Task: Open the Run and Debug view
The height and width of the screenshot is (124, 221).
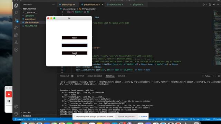Action: click(16, 28)
